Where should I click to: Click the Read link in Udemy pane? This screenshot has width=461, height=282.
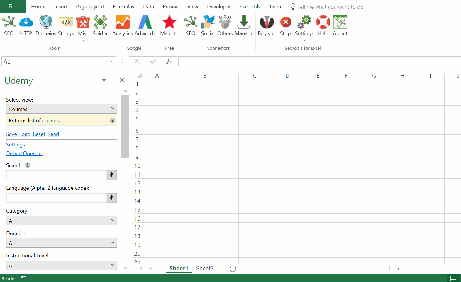tap(53, 134)
